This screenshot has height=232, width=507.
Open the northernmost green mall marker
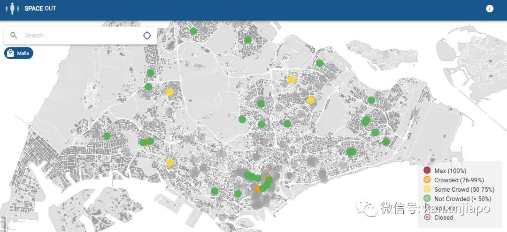193,31
